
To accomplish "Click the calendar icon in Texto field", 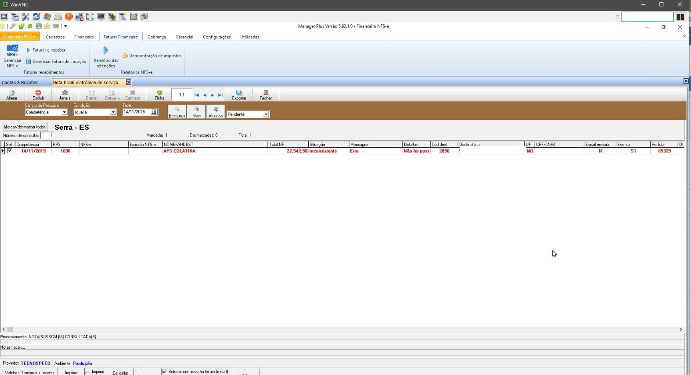I will (x=154, y=112).
